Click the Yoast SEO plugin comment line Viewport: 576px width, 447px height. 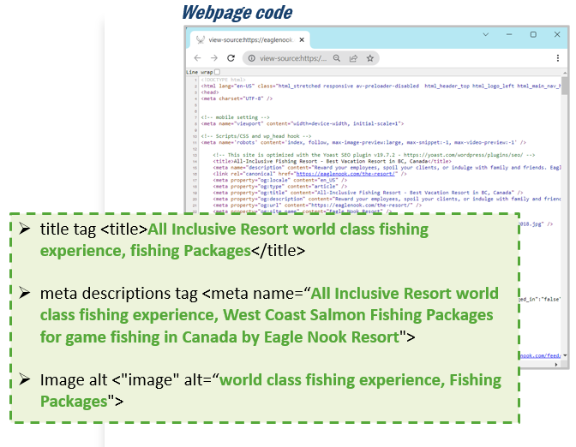pos(374,155)
